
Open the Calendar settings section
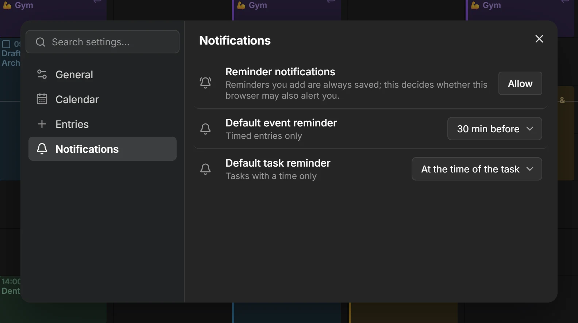coord(103,99)
